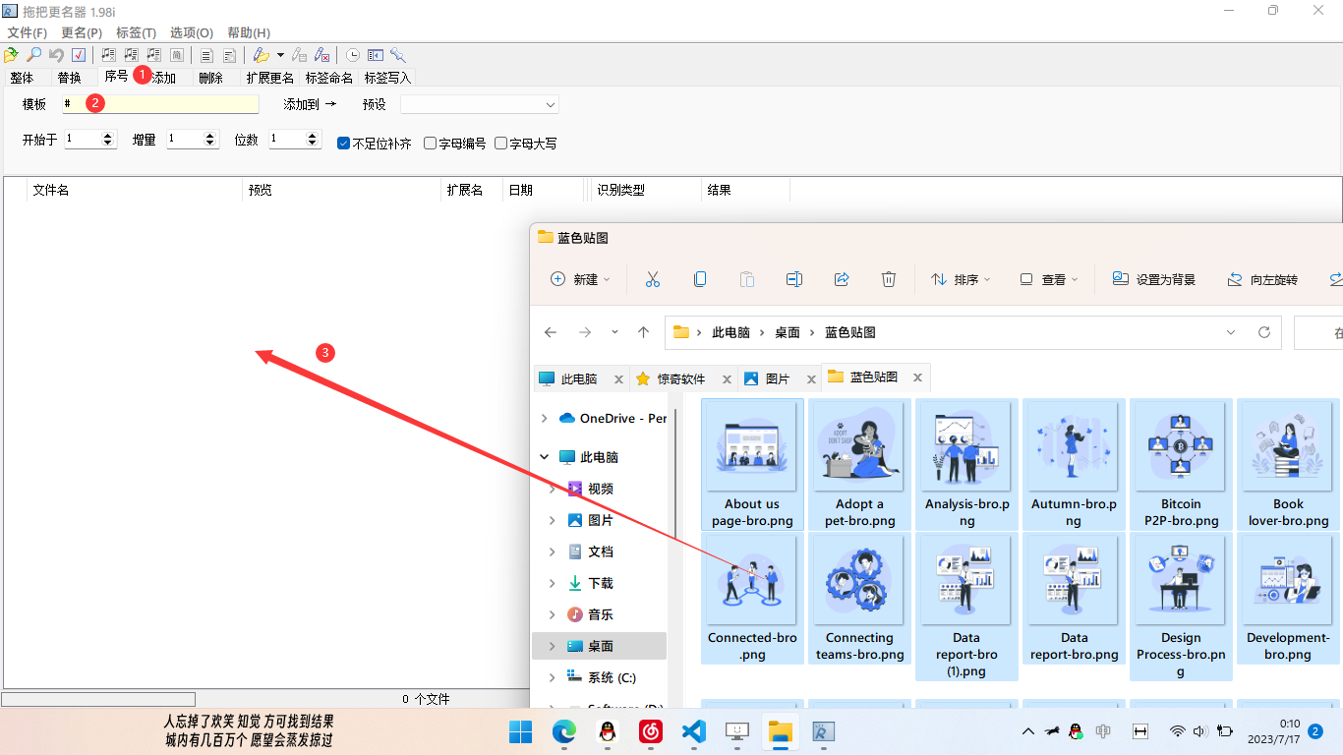Disable the 不足位补齐 checkbox
This screenshot has width=1343, height=755.
coord(344,143)
